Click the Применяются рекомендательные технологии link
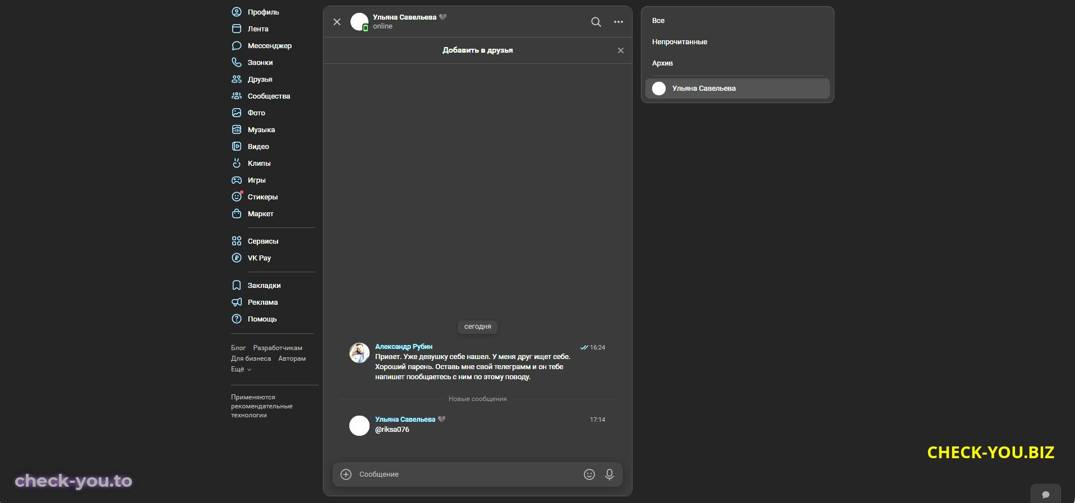The height and width of the screenshot is (503, 1075). (x=262, y=406)
